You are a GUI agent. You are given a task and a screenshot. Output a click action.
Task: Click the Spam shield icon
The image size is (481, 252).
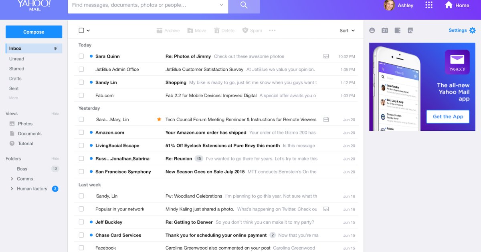click(245, 30)
